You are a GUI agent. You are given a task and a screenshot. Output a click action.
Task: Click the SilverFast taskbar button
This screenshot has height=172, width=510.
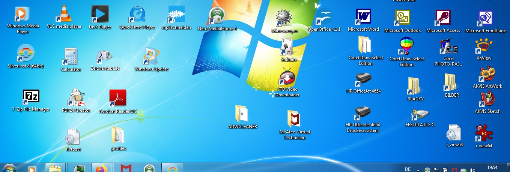[x=172, y=168]
